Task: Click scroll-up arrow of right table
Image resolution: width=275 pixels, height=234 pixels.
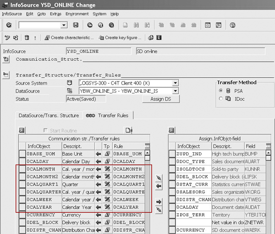Action: pos(268,153)
